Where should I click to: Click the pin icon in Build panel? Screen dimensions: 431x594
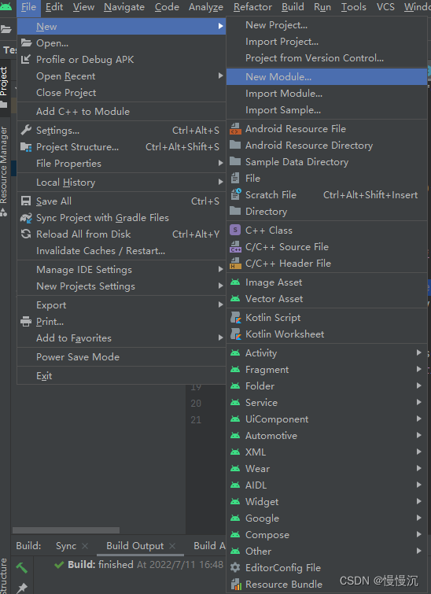pos(22,588)
